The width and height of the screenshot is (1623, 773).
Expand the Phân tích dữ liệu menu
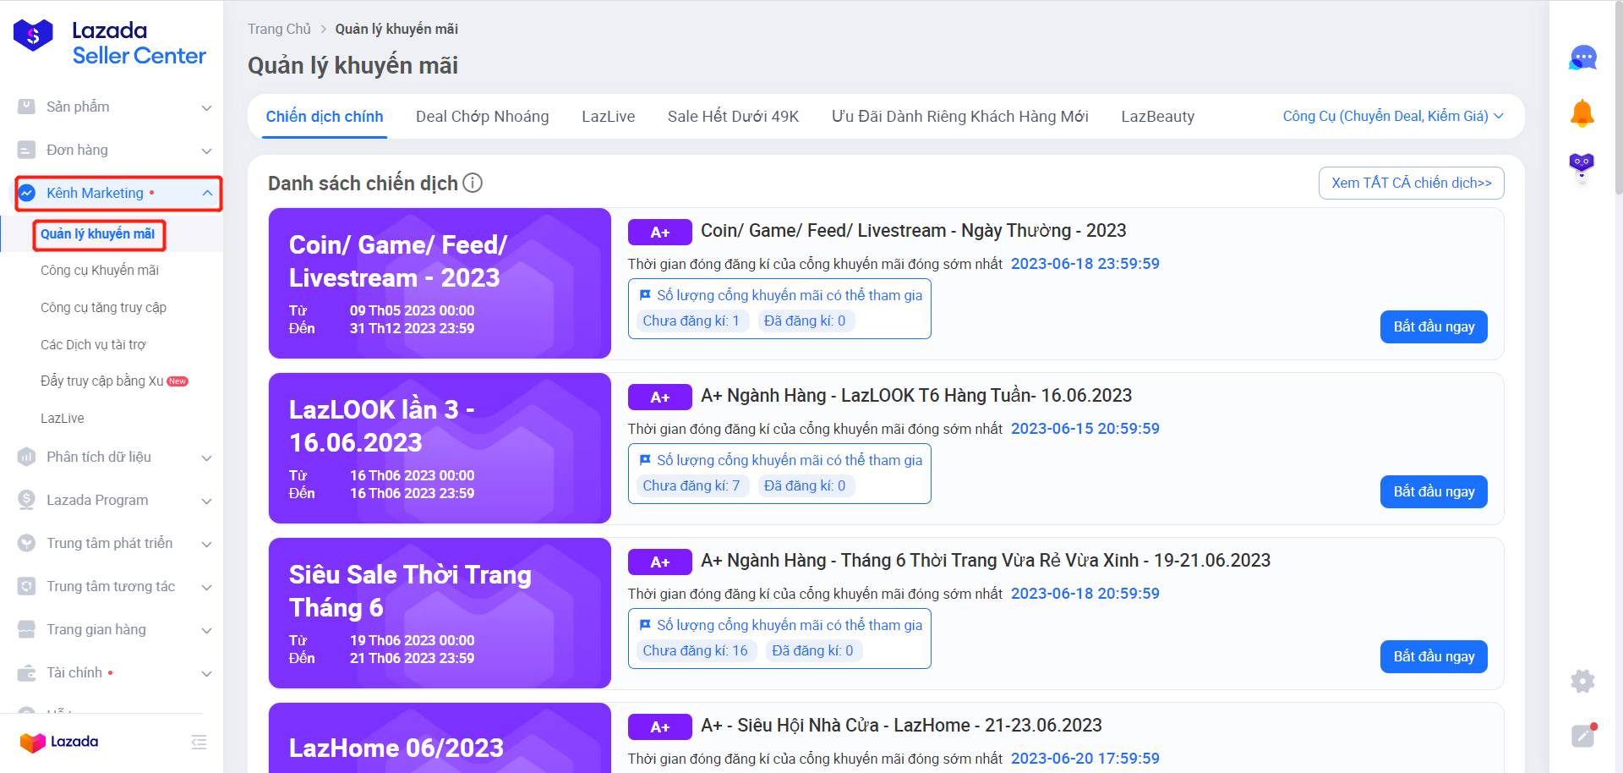(206, 458)
